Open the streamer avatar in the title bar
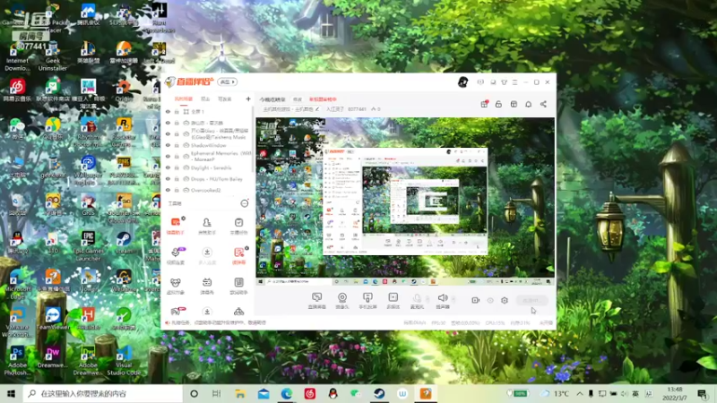 [462, 82]
